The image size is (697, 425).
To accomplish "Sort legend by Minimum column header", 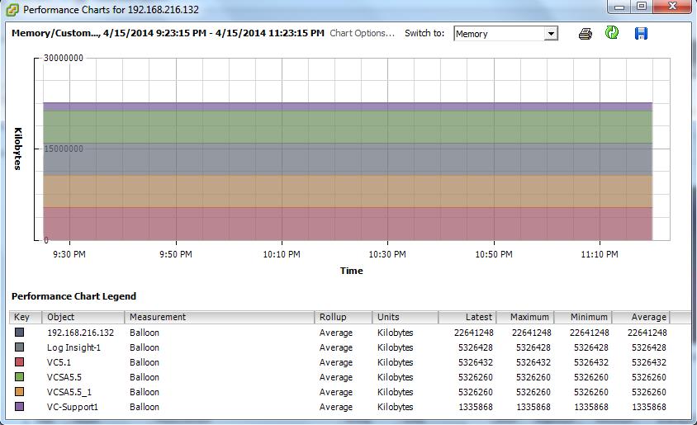I will [x=583, y=317].
